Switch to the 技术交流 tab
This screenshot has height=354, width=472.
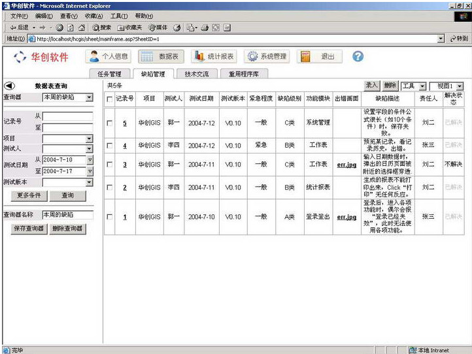197,74
